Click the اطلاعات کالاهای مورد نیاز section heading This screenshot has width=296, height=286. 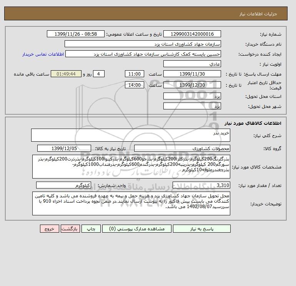(x=253, y=123)
